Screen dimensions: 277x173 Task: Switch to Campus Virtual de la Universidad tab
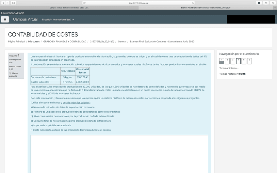point(69,8)
